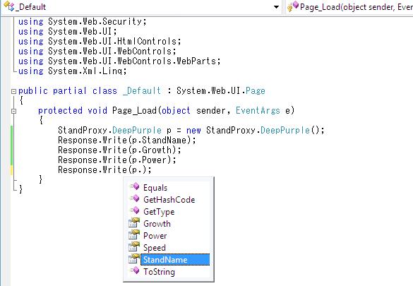Choose Speed from the completion list

click(x=155, y=248)
